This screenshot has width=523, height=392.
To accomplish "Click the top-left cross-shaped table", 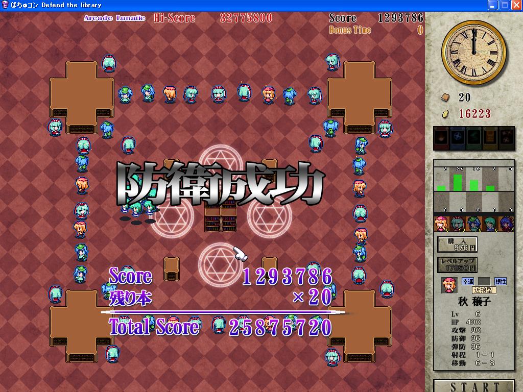I will point(82,97).
